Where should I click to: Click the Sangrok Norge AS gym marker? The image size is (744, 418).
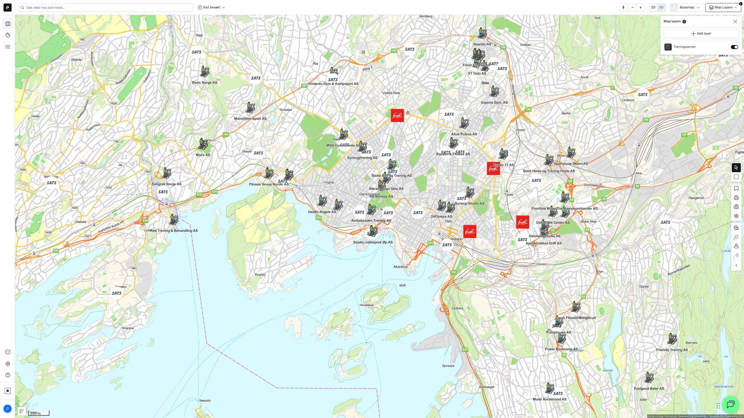coord(167,173)
